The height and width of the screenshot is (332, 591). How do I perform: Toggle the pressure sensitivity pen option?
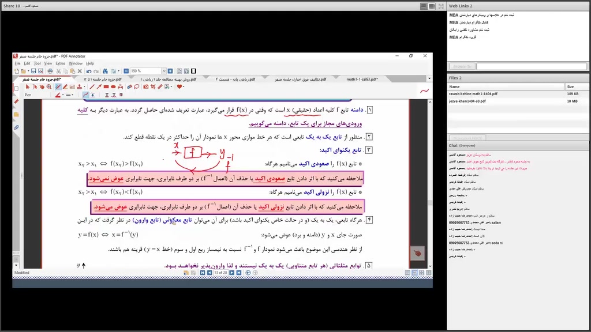click(x=93, y=95)
